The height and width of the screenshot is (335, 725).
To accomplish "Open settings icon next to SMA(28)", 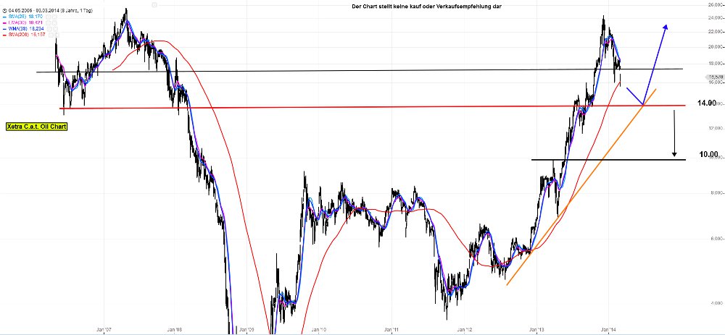I will click(x=48, y=17).
